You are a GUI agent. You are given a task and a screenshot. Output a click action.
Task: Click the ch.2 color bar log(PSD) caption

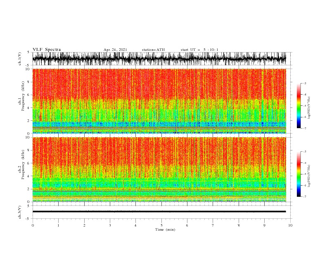(x=309, y=176)
